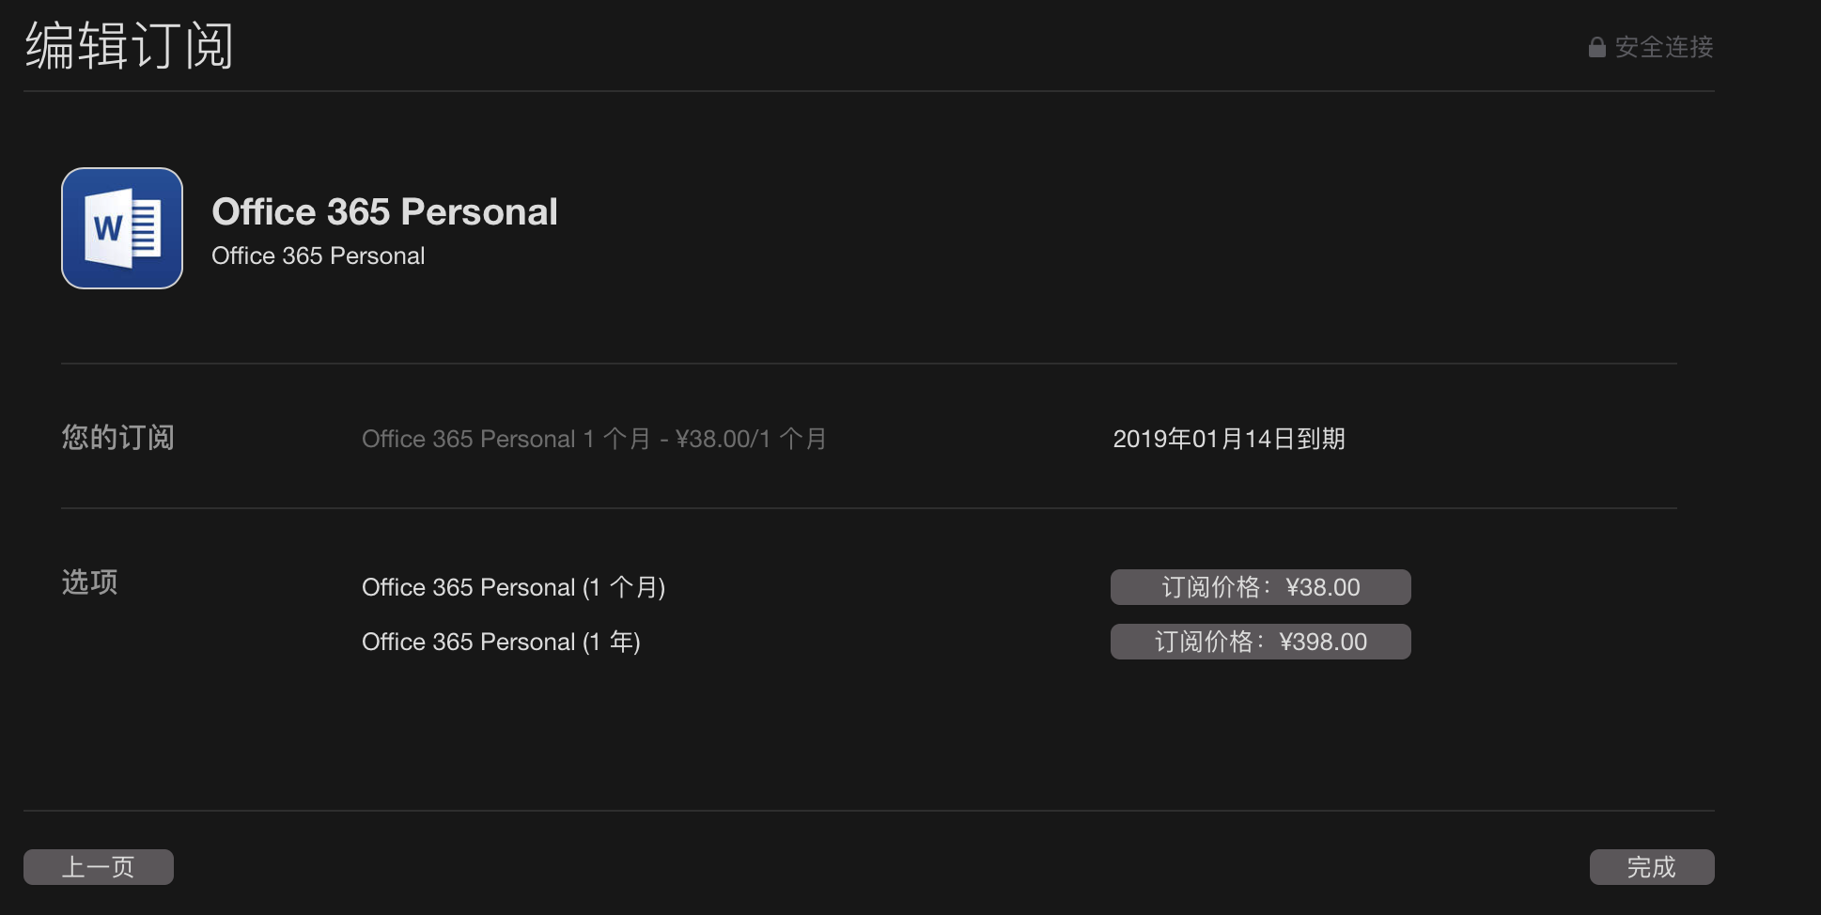Click the 您的订阅 section label
The height and width of the screenshot is (915, 1821).
(x=117, y=438)
